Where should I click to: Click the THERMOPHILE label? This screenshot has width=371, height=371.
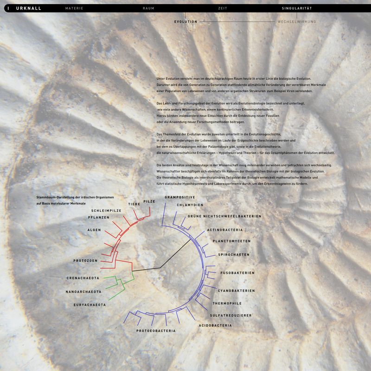[x=227, y=303]
